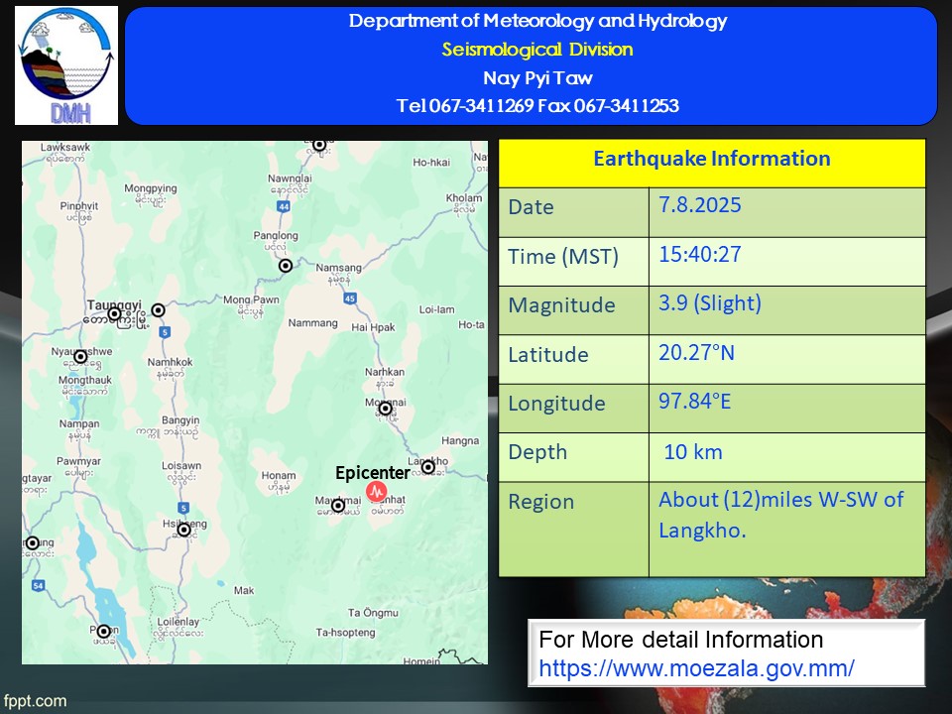Click the longitude value 97.84°E
Viewport: 952px width, 714px height.
694,401
